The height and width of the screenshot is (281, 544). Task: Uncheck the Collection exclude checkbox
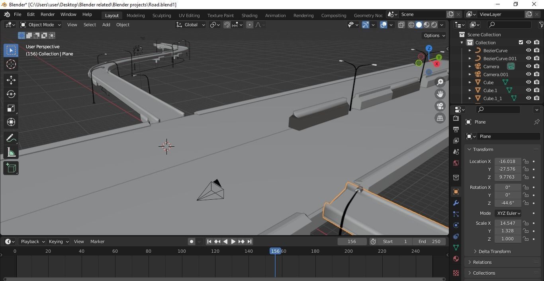coord(521,42)
